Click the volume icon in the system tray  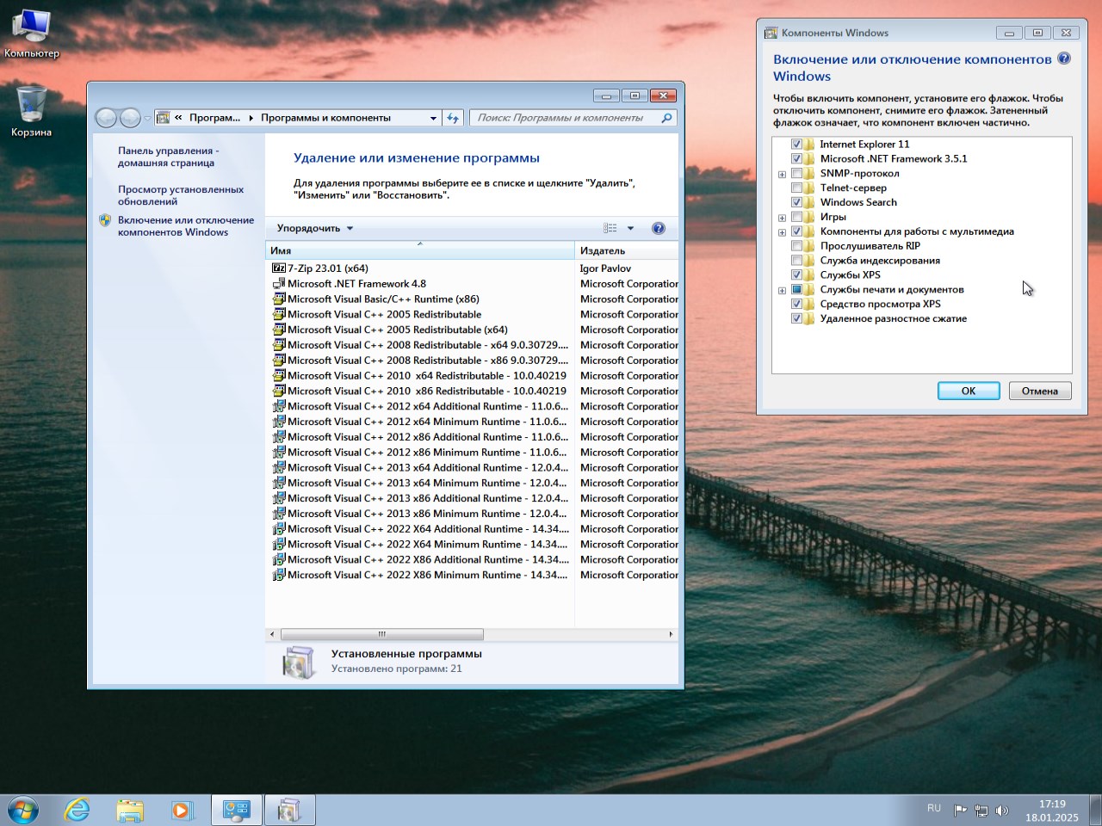click(1002, 809)
